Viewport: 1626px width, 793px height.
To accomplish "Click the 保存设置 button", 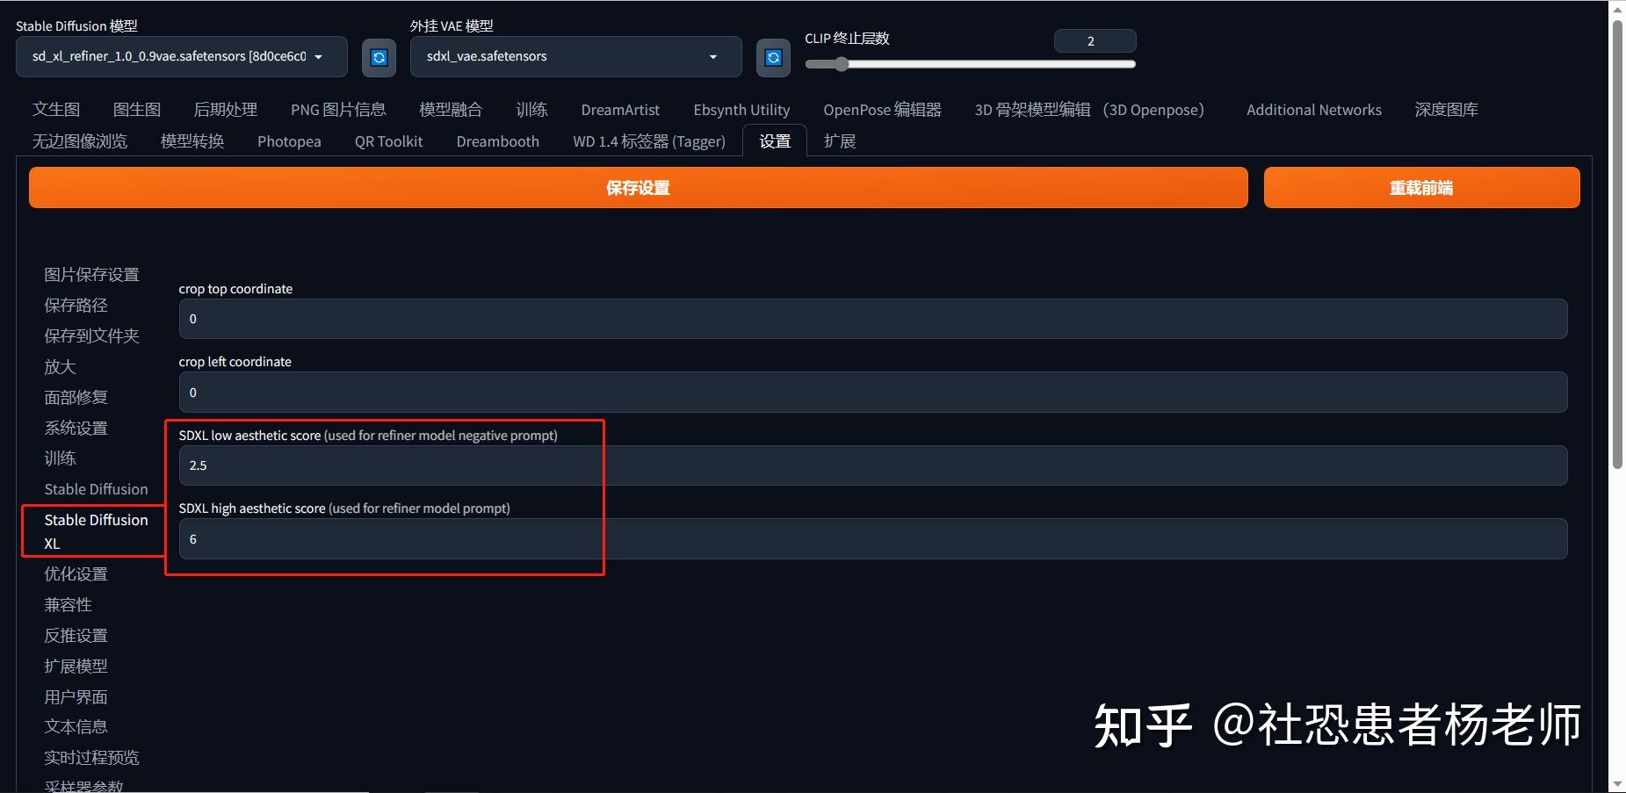I will click(637, 187).
